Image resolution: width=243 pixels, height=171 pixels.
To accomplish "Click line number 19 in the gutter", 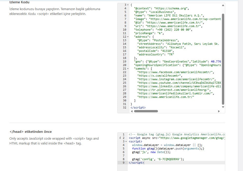I will 124,61.
